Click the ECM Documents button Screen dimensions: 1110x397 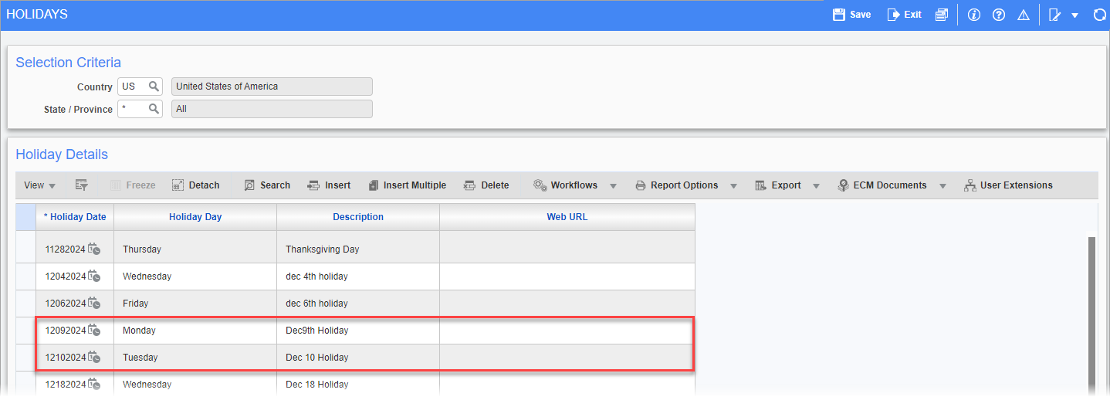click(x=882, y=185)
